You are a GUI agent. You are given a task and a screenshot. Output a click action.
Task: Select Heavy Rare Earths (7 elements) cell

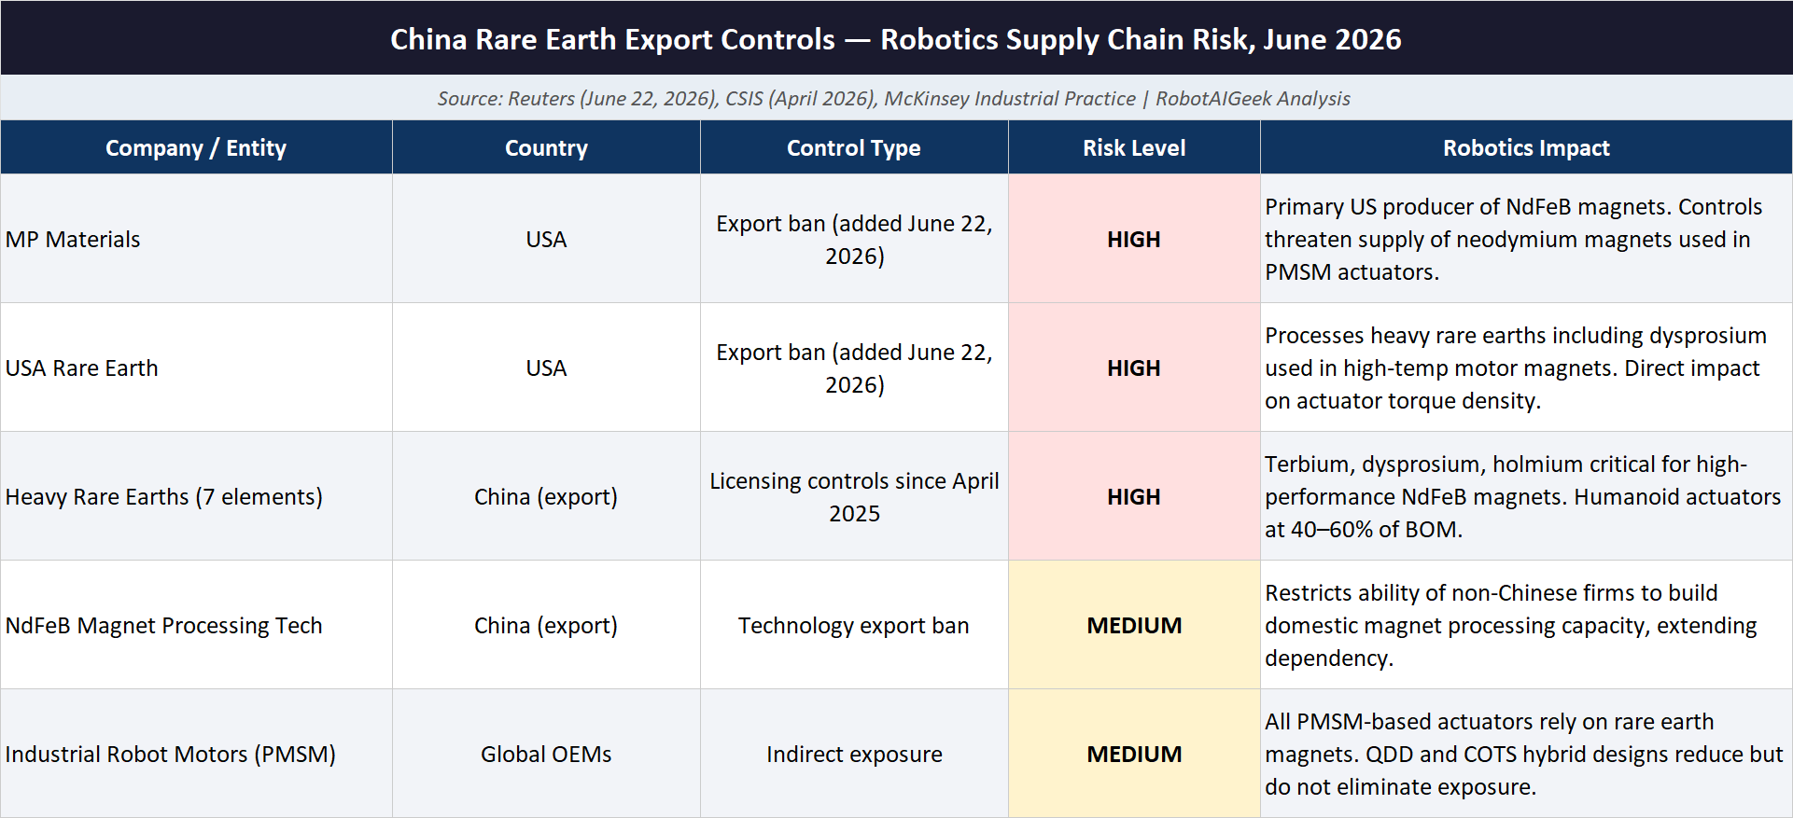[196, 496]
